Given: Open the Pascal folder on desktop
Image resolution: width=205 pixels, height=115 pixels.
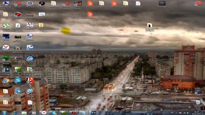Looking at the screenshot, I should pos(126,4).
